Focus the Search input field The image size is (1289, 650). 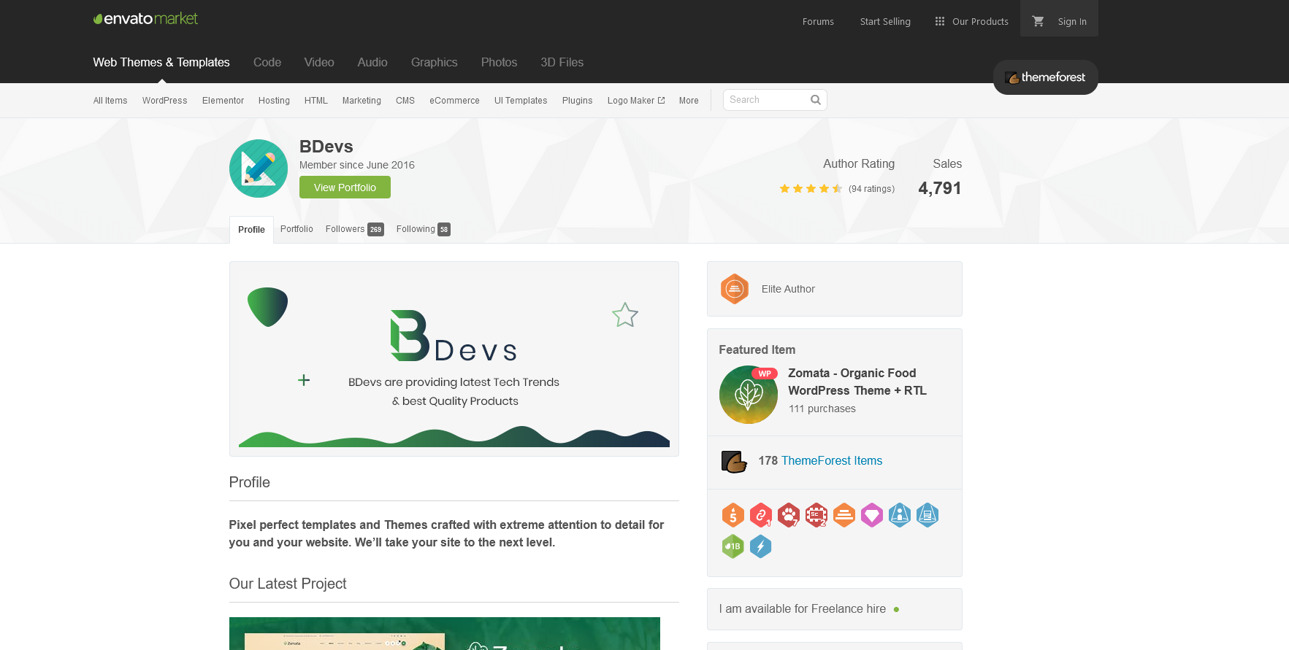click(x=767, y=100)
